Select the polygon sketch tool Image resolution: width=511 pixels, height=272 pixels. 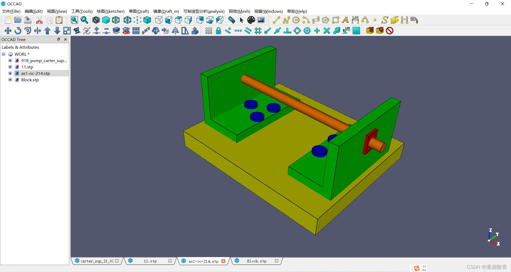[326, 20]
